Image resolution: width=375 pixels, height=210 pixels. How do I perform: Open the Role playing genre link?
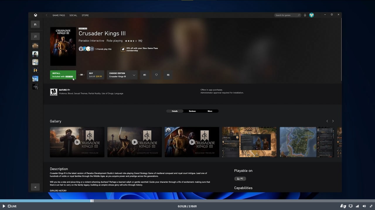pyautogui.click(x=115, y=41)
